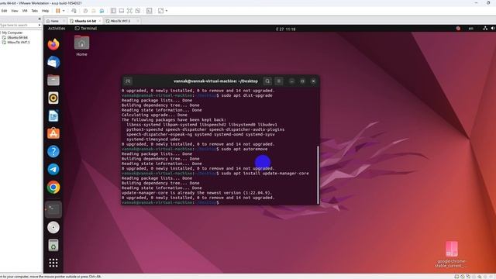Viewport: 496px width, 279px height.
Task: Open the mounted disc icon in dock
Action: click(53, 227)
